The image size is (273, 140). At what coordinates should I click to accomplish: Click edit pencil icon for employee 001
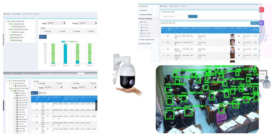[x=254, y=36]
